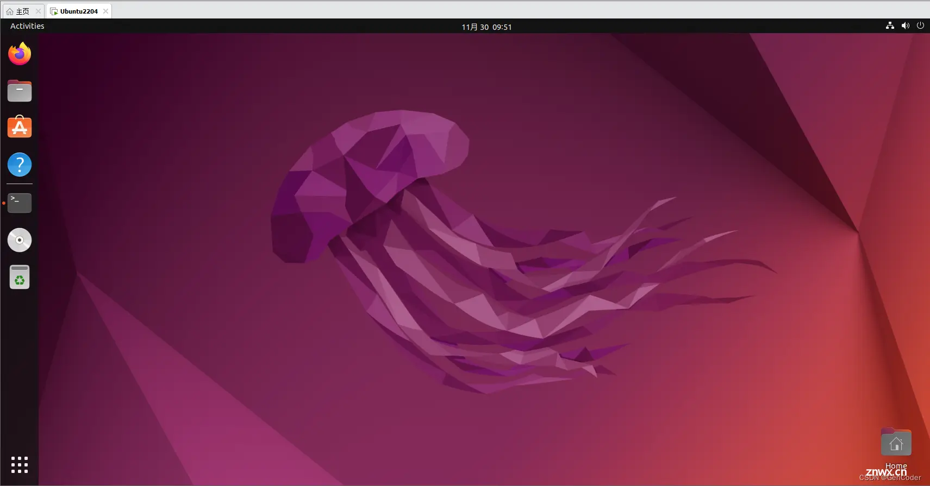Show Applications grid button
Viewport: 930px width, 486px height.
[20, 465]
